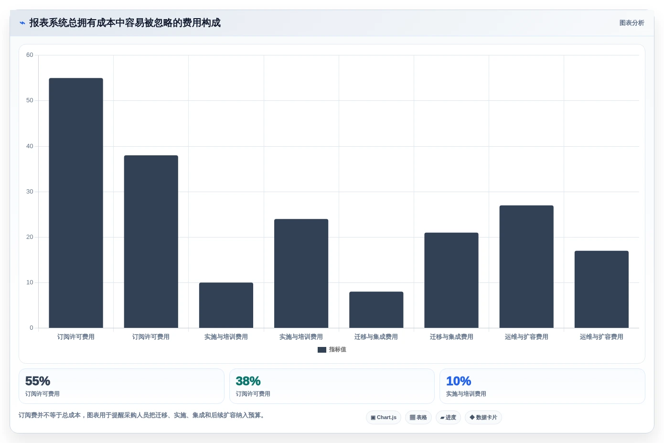The height and width of the screenshot is (443, 664).
Task: Open the 55% 订阅许可费用 stat card
Action: (121, 386)
